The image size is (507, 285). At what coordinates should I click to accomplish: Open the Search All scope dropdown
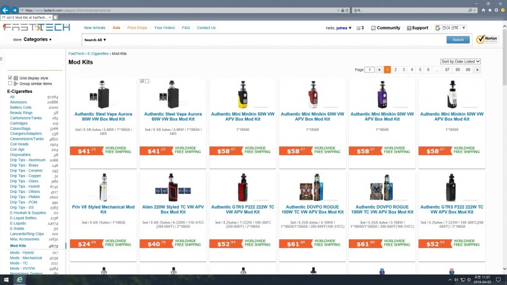95,40
